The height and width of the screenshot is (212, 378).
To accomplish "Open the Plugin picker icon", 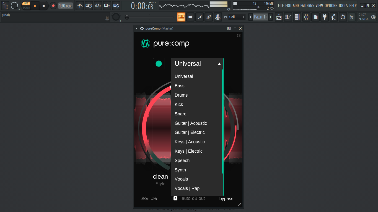I will click(x=324, y=17).
